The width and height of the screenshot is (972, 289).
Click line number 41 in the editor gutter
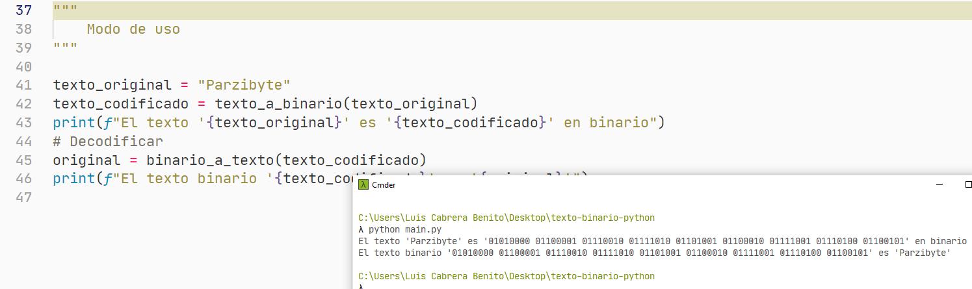coord(23,85)
